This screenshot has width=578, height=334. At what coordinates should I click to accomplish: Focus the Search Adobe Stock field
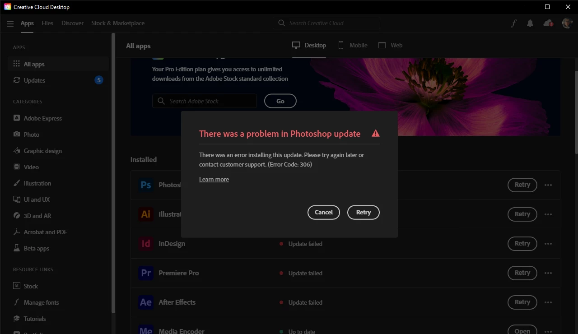(x=205, y=101)
